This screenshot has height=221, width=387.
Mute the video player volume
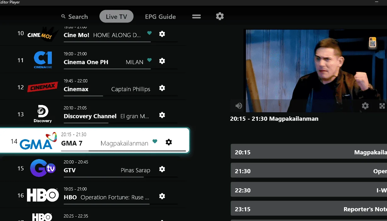coord(239,106)
